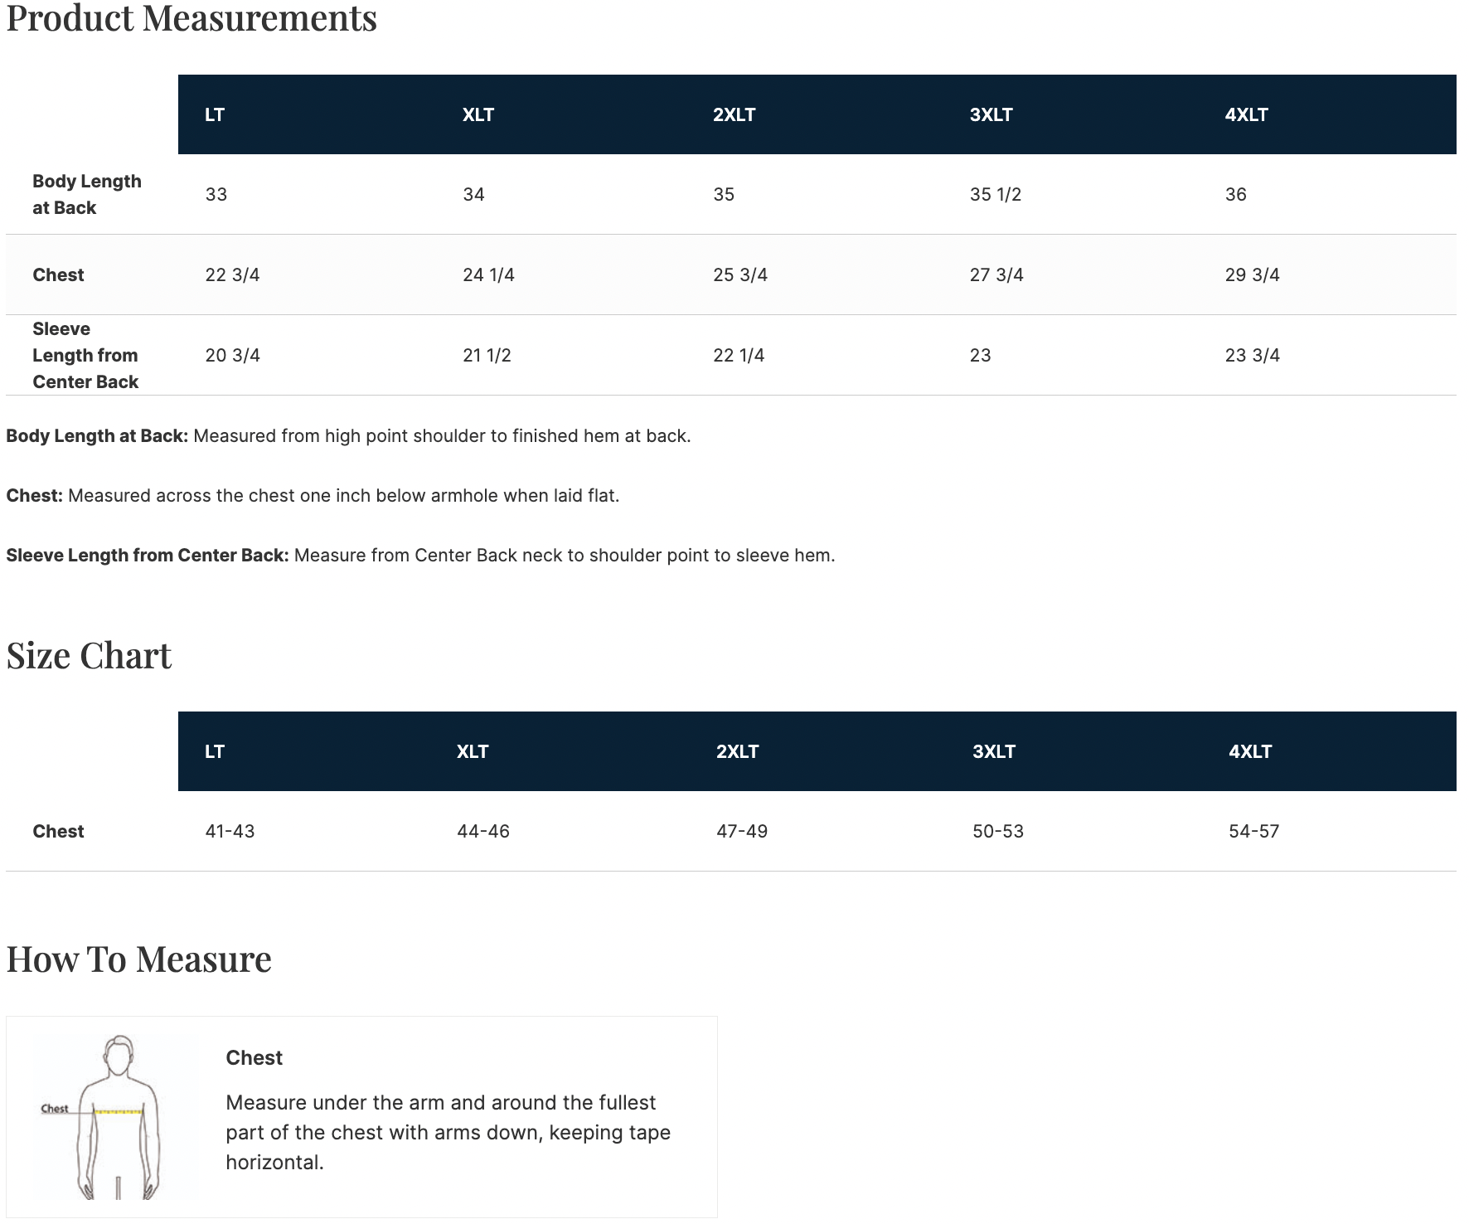Click the 35 1/2 body length value
Screen dimensions: 1469x1224
point(995,194)
